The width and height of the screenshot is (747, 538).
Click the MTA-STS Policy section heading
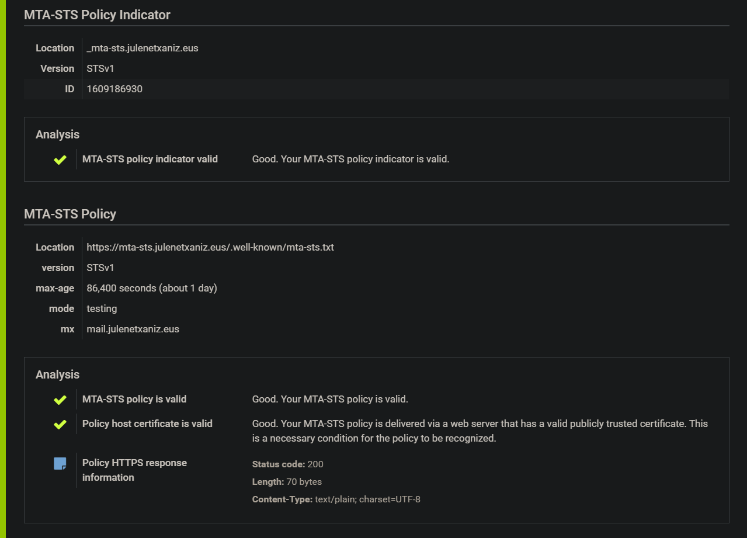point(70,214)
